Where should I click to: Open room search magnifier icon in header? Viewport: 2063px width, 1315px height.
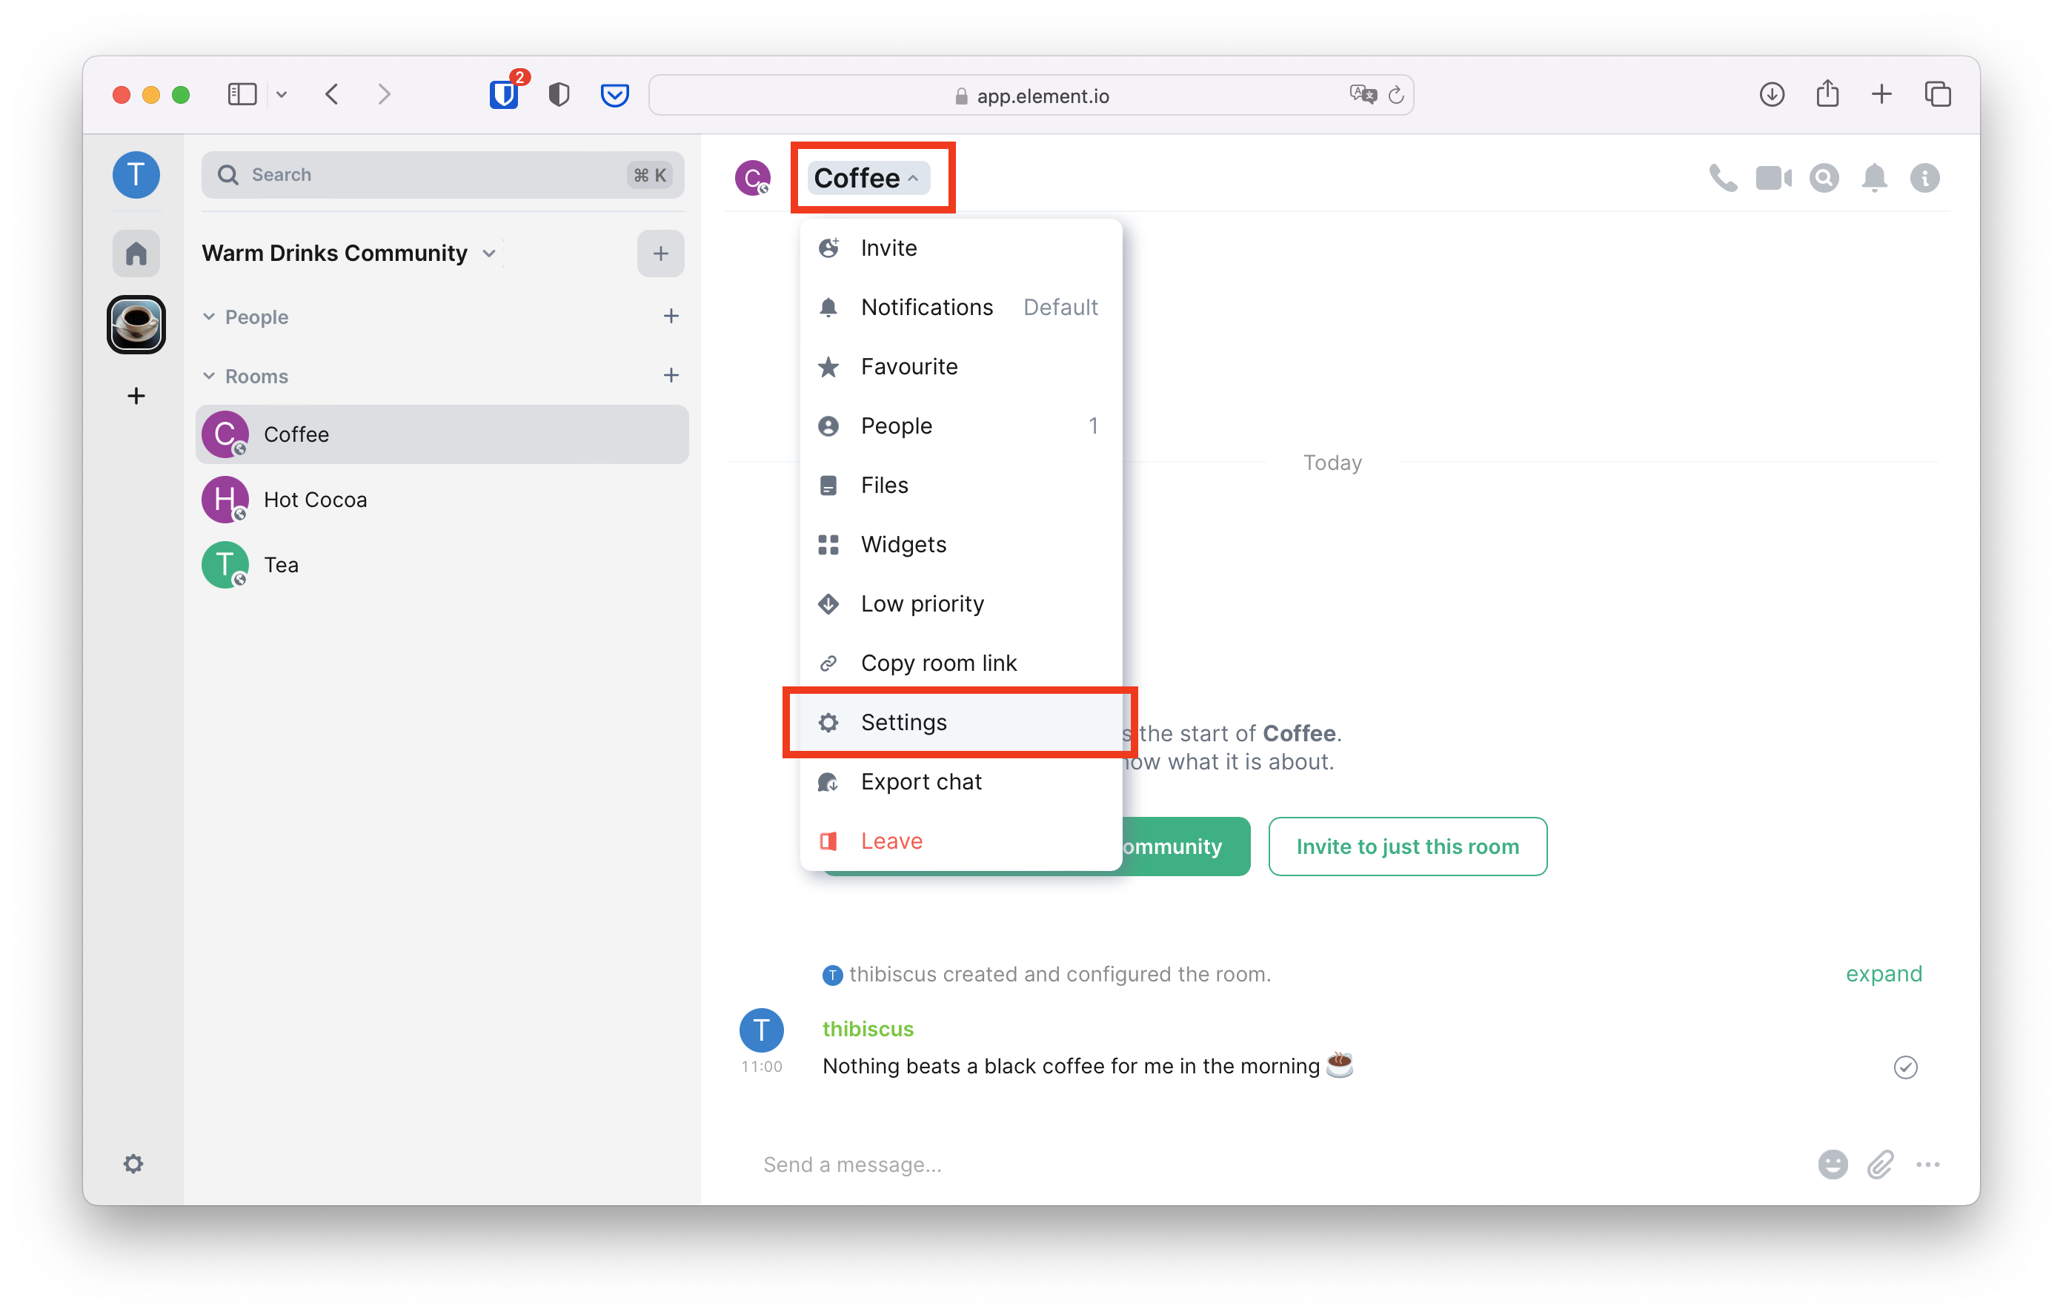tap(1824, 179)
